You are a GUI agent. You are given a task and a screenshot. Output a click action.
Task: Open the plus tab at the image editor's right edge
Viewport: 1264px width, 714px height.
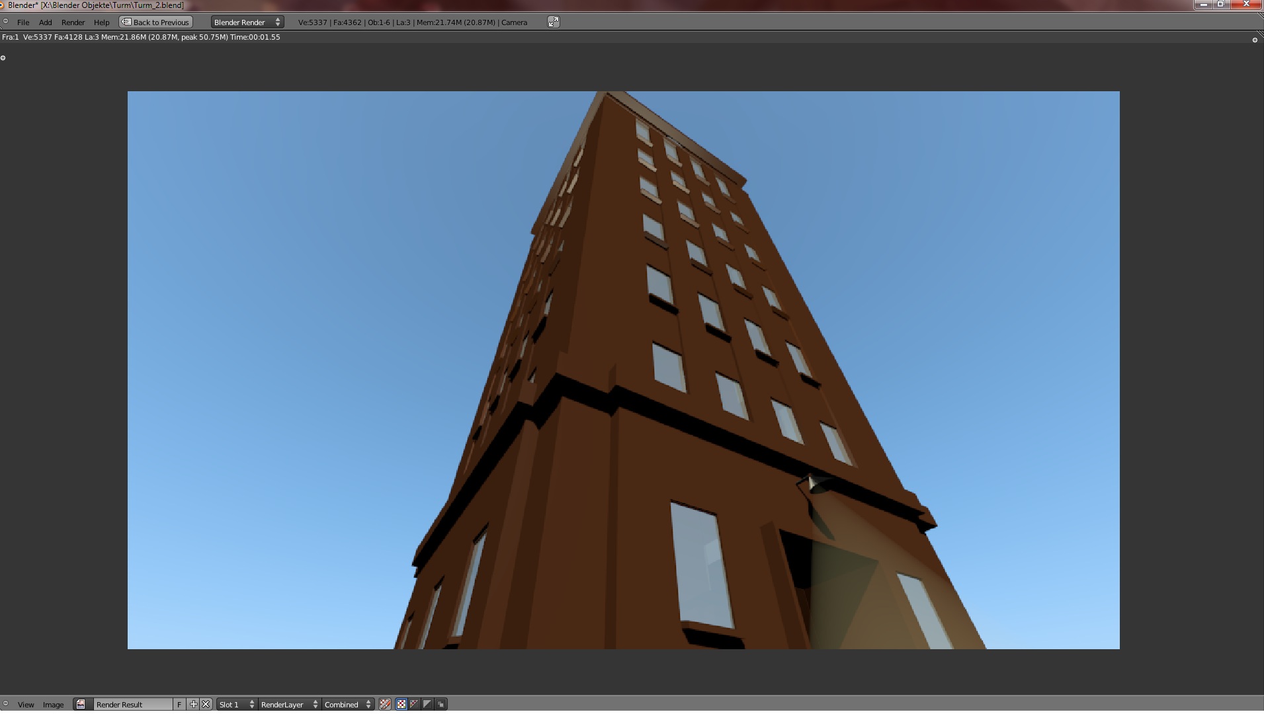(x=1255, y=40)
